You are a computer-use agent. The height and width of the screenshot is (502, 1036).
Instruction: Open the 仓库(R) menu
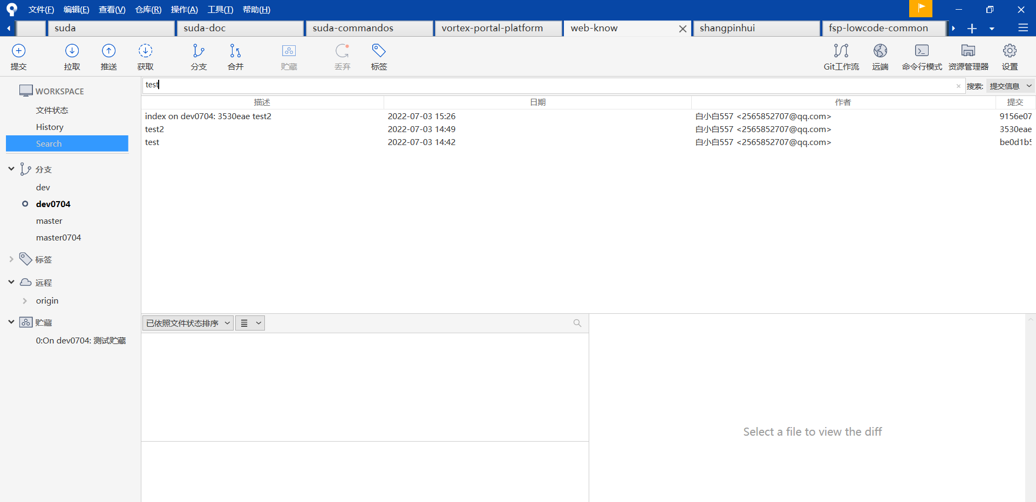(148, 10)
